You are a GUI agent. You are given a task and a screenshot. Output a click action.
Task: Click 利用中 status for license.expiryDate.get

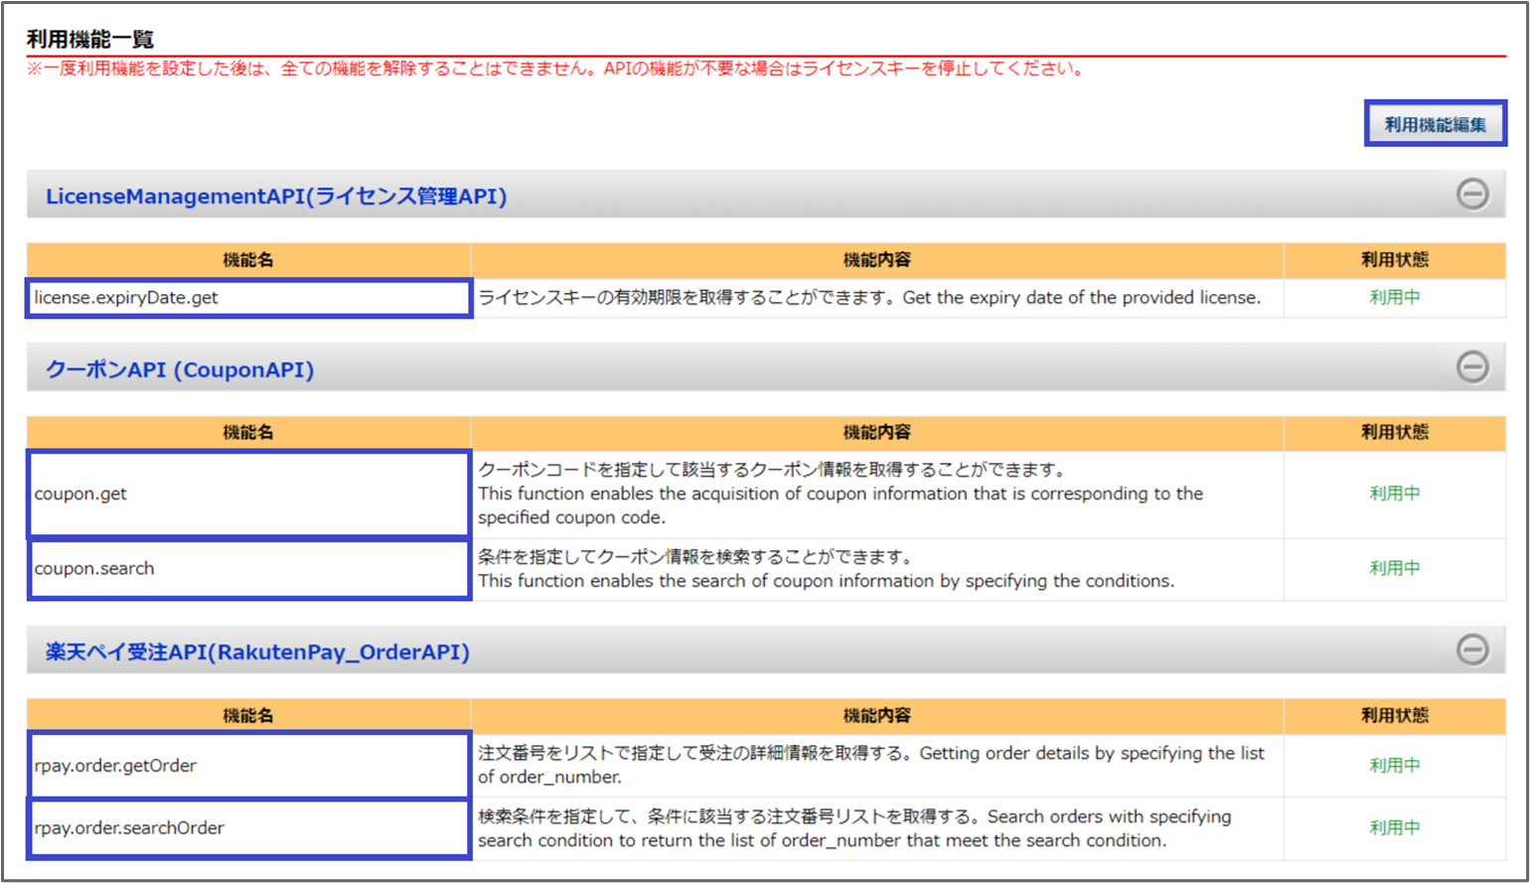point(1395,297)
